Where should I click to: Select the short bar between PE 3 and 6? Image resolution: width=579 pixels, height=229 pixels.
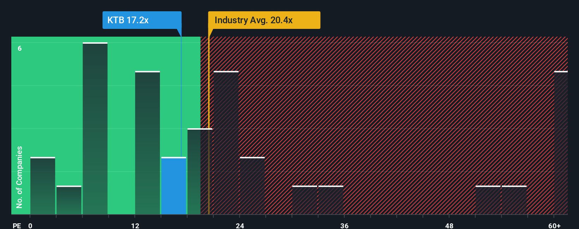click(69, 200)
